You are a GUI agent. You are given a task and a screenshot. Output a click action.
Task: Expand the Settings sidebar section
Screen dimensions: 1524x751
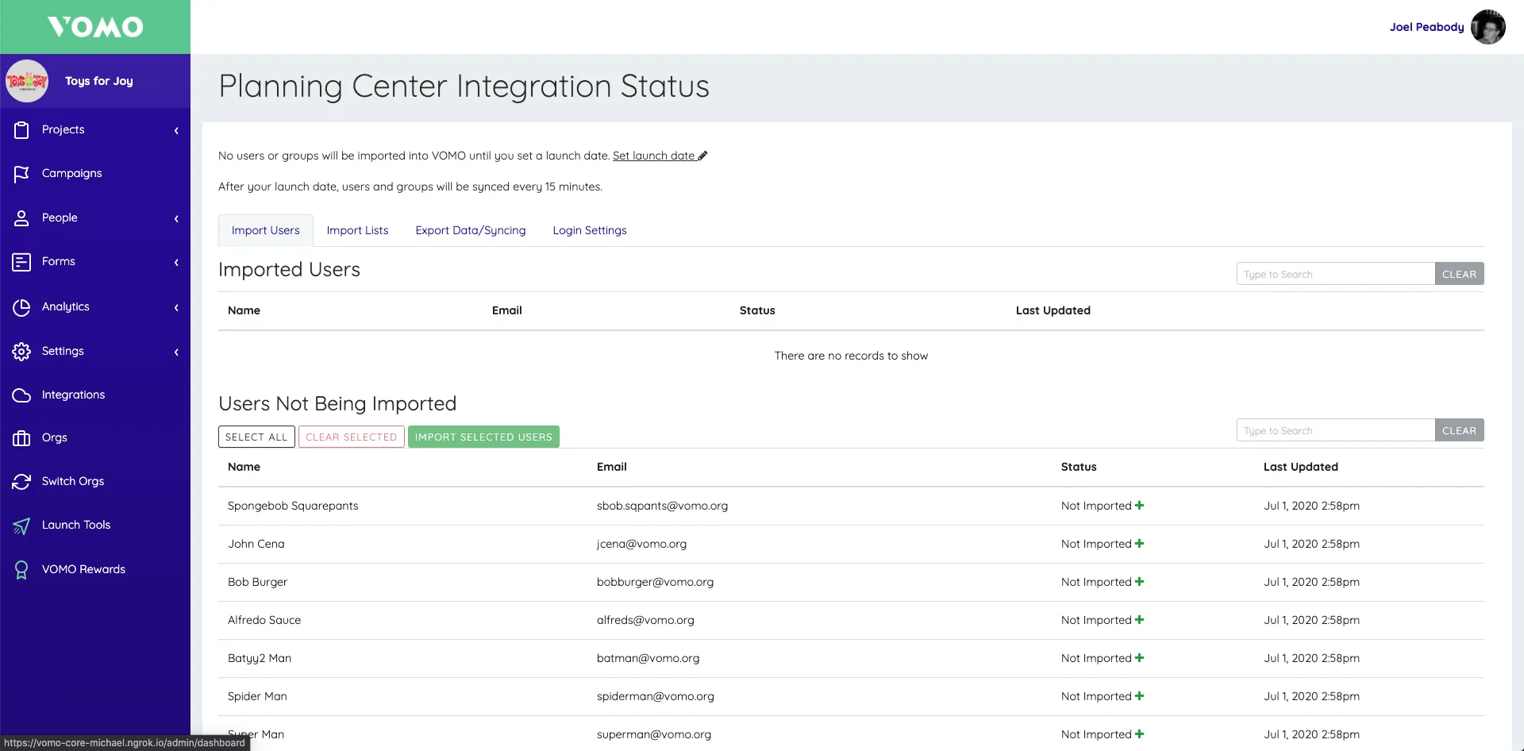click(175, 351)
